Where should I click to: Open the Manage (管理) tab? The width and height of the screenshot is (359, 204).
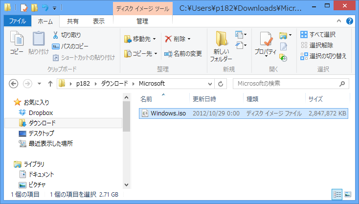coord(142,22)
